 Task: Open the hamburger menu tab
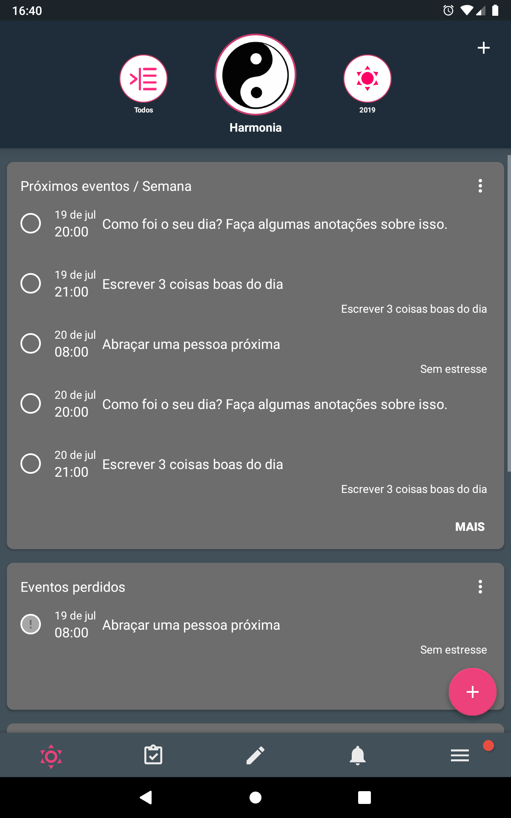click(460, 755)
